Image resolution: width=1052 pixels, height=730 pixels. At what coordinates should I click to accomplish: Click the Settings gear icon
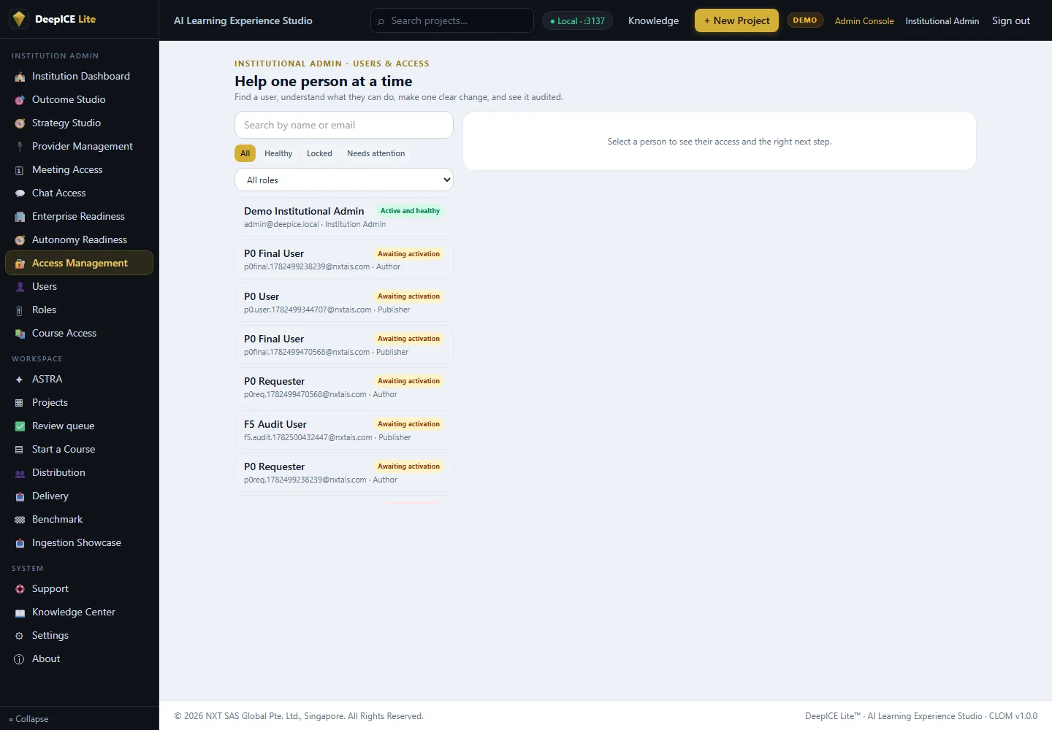(20, 636)
